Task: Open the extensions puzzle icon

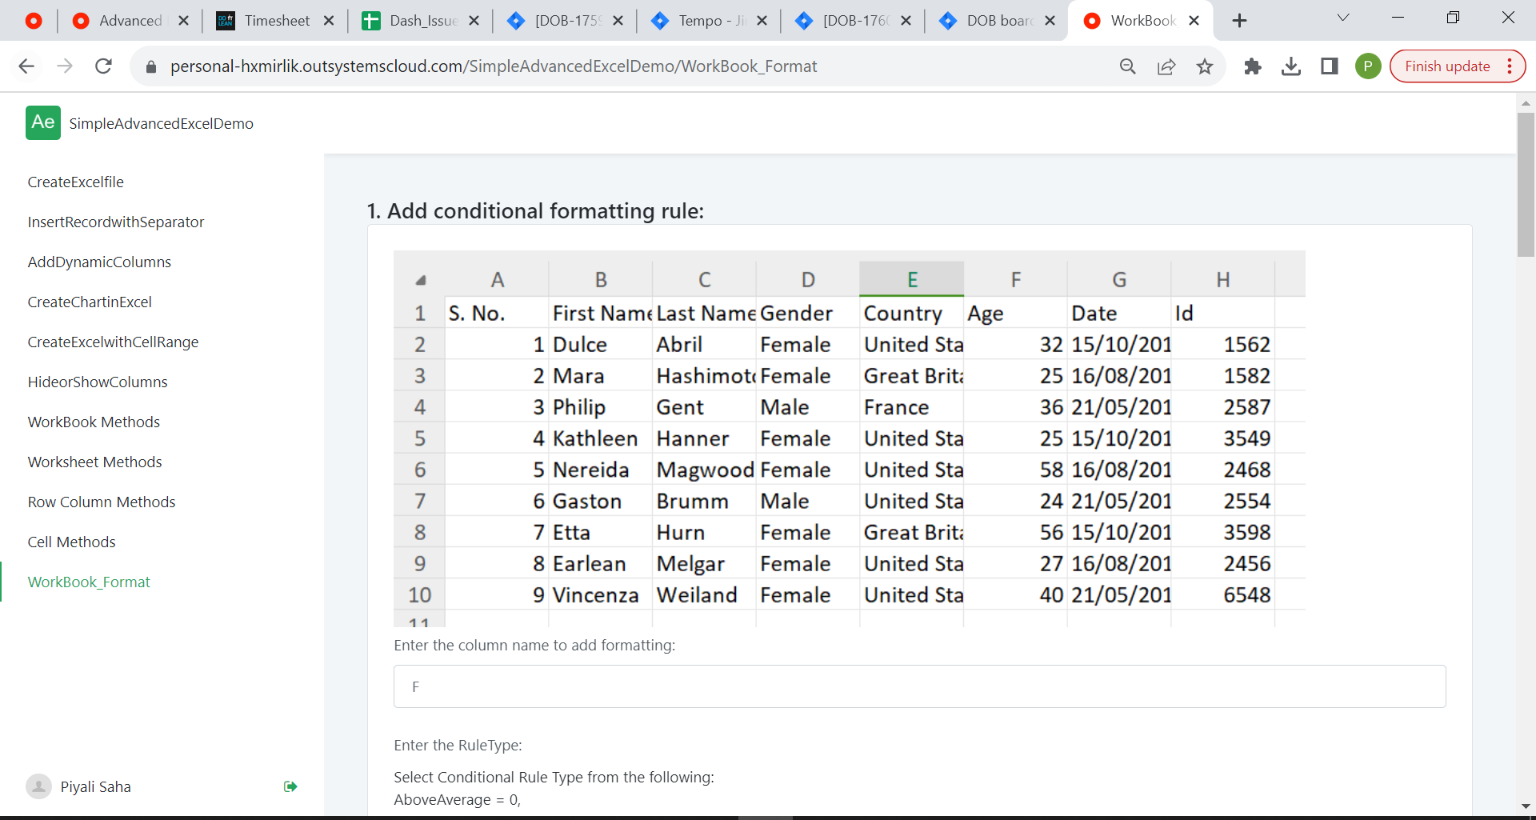Action: (1253, 66)
